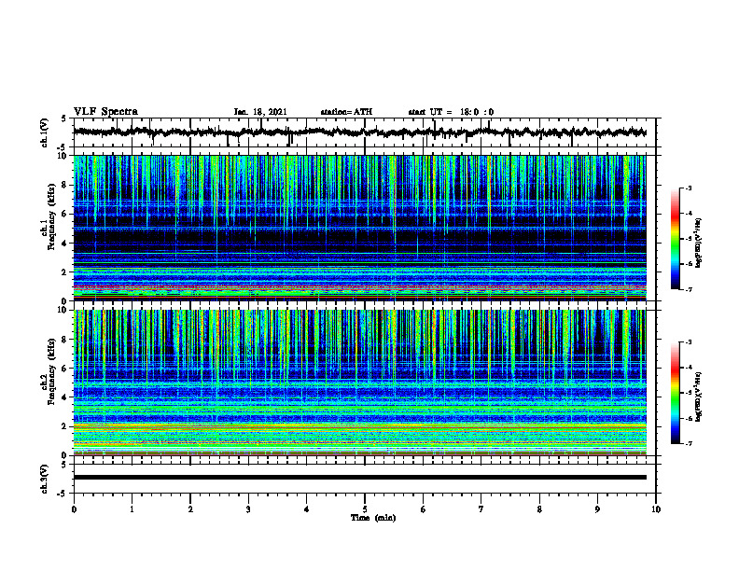Image resolution: width=739 pixels, height=571 pixels.
Task: Click the "ch.3(V)" axis label
Action: point(45,479)
